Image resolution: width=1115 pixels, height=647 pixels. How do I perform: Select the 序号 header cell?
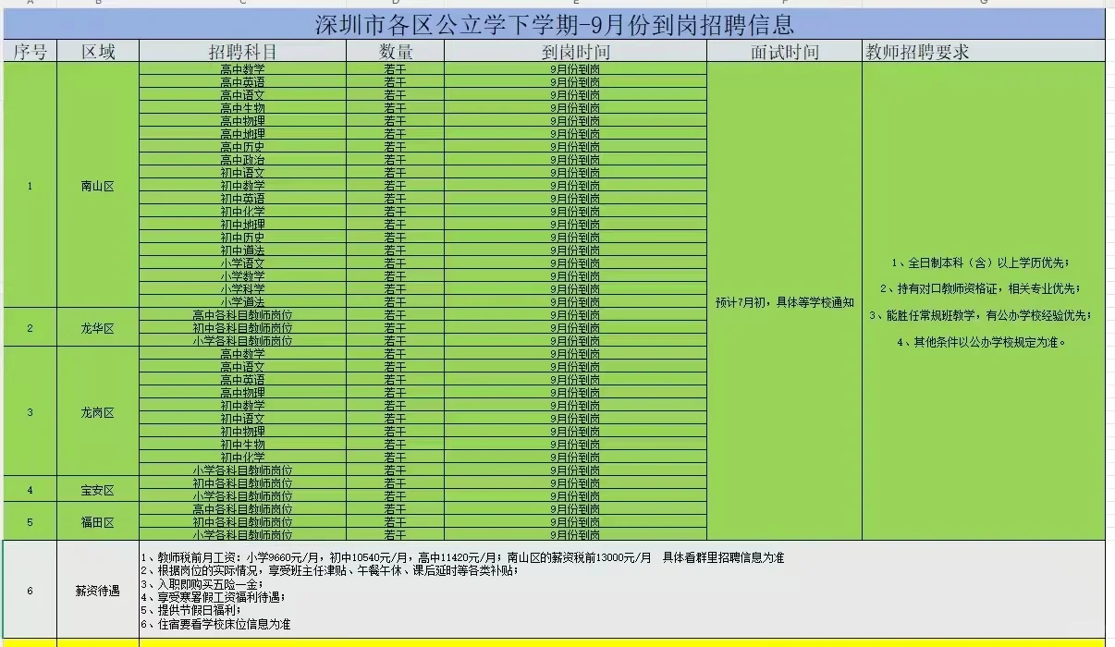29,52
